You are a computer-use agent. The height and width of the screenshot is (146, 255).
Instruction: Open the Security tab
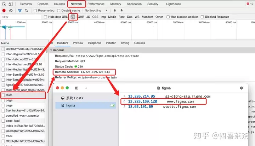point(153,4)
